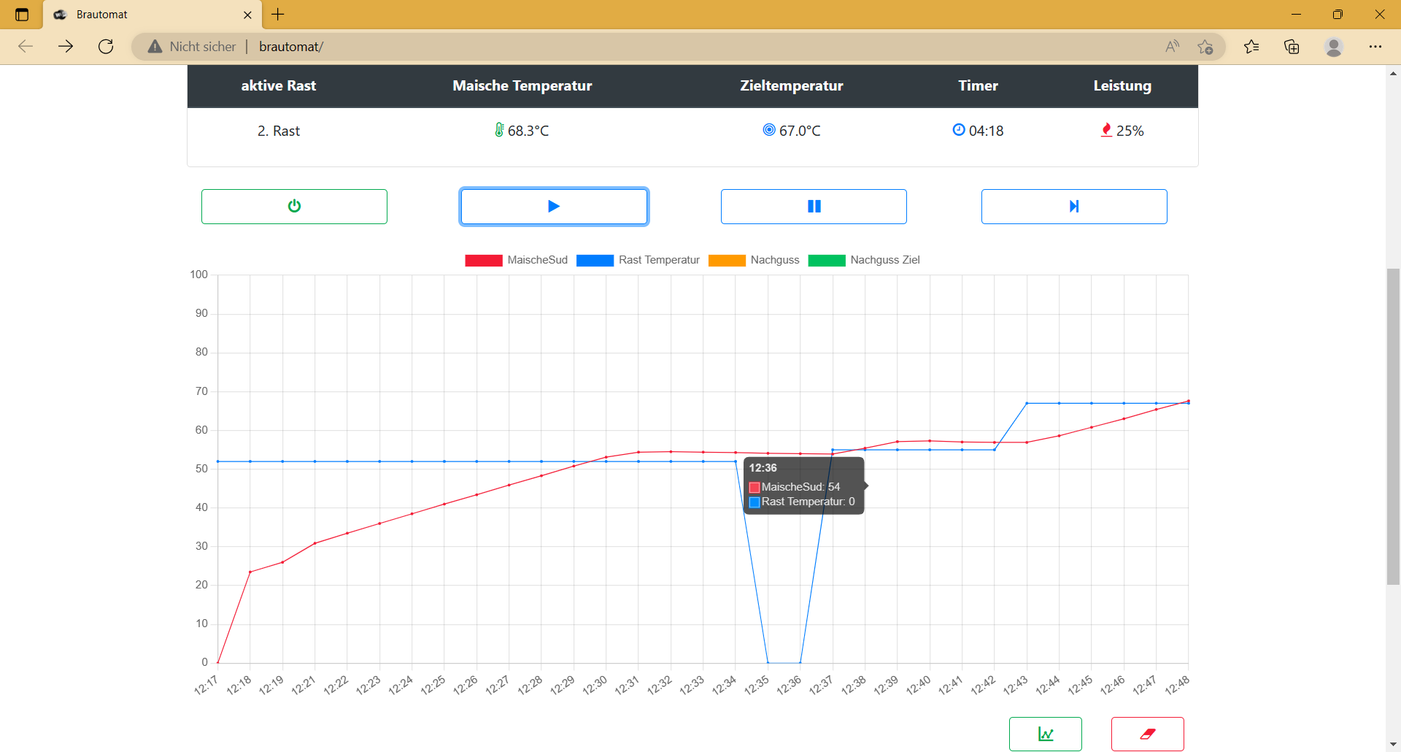Hide the Nachguss series via legend
1401x752 pixels.
(x=754, y=260)
